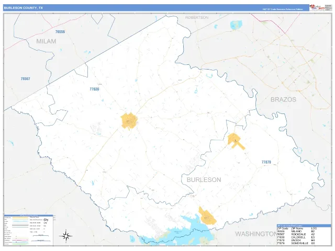
Task: Click the ZIP code label 77879
Action: point(266,162)
